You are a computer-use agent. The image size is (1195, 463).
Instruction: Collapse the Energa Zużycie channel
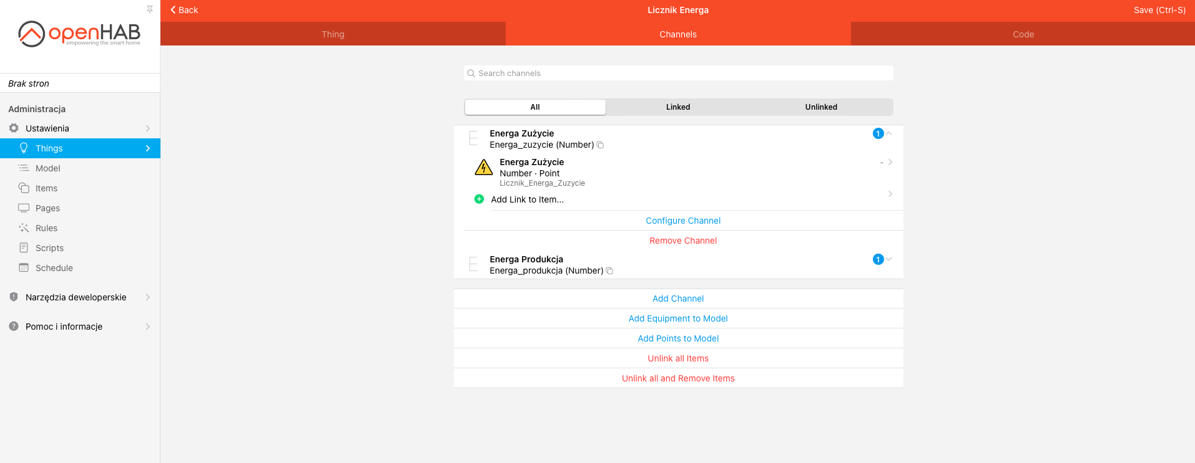888,133
